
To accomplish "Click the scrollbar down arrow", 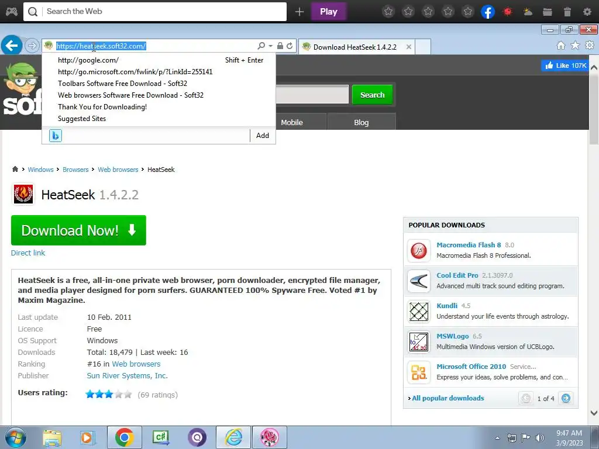I will click(594, 413).
